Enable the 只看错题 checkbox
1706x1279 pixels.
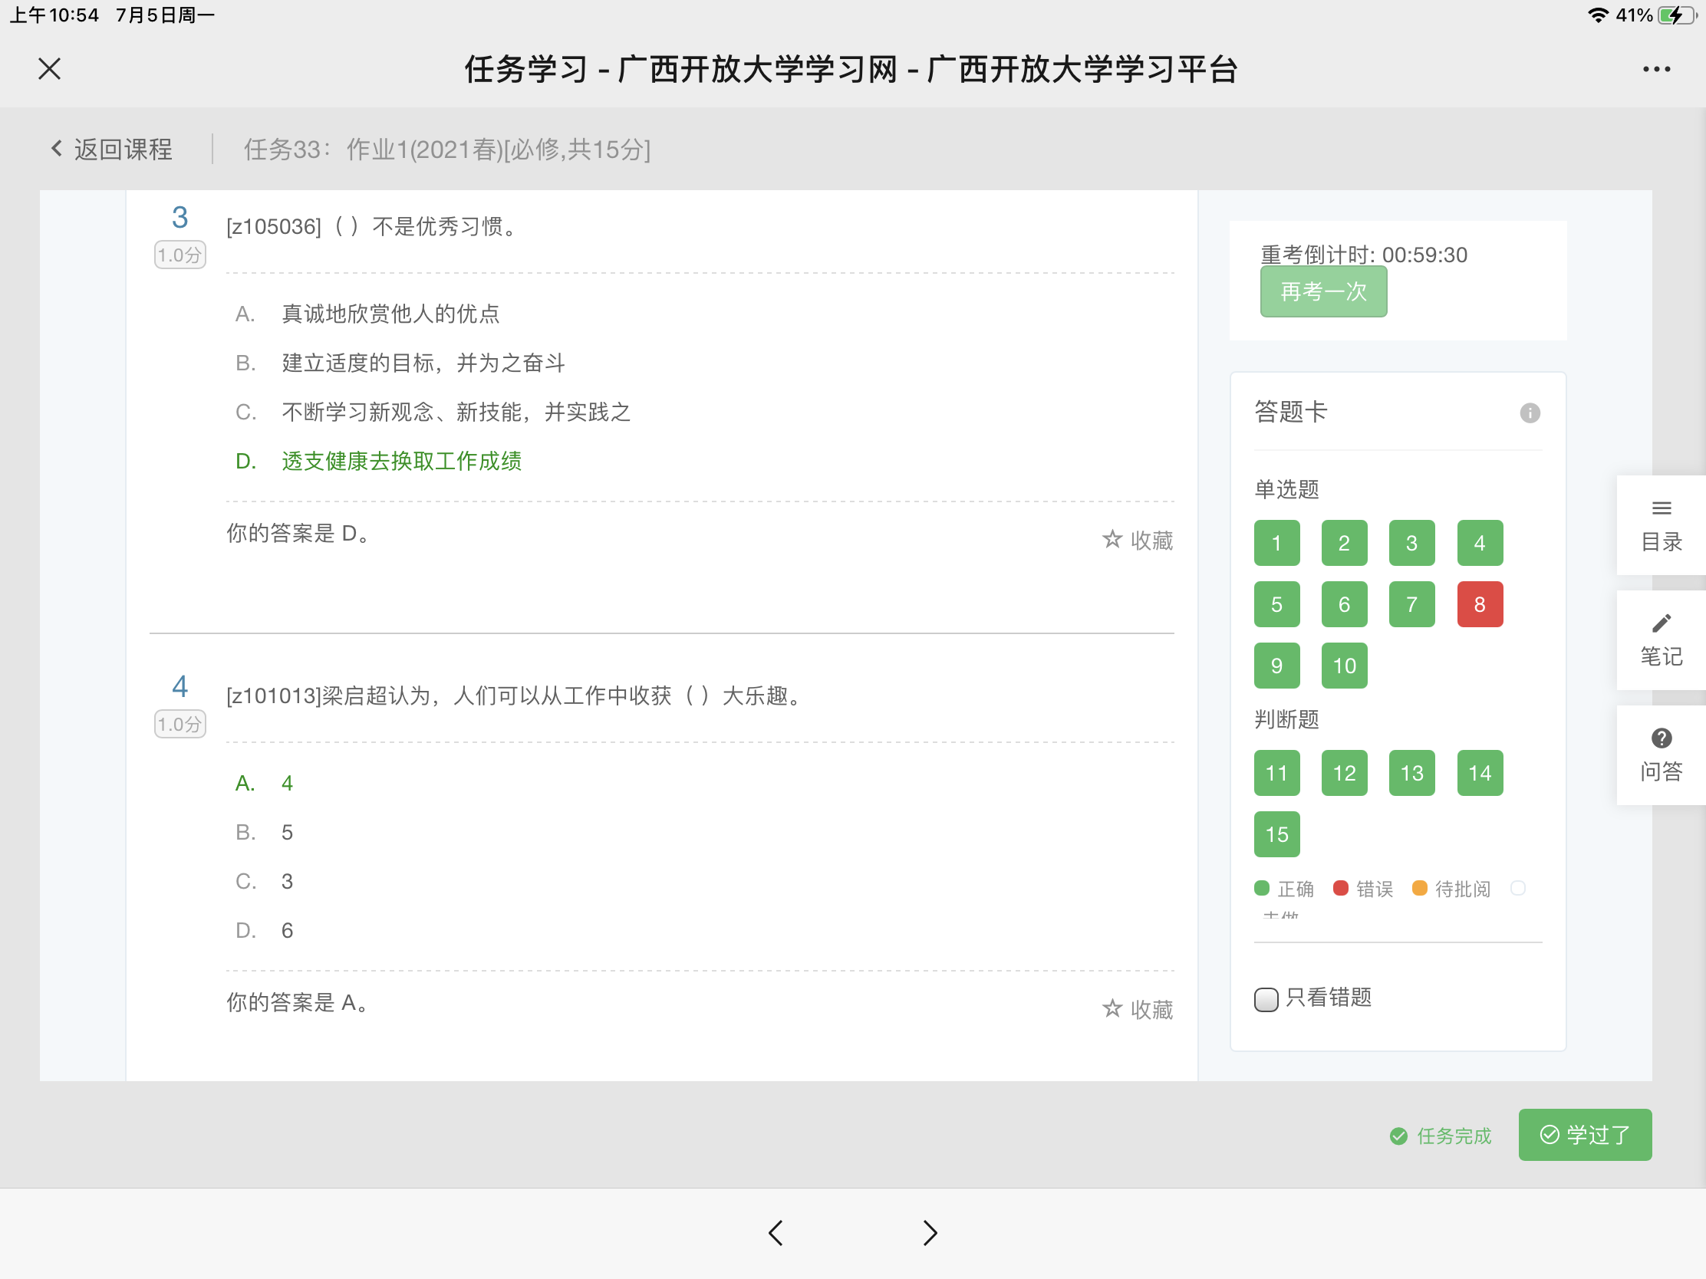coord(1266,999)
